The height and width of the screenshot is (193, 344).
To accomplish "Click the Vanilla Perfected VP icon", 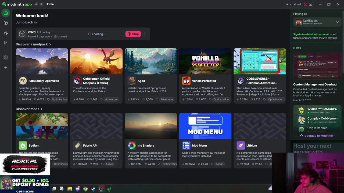I will (186, 81).
